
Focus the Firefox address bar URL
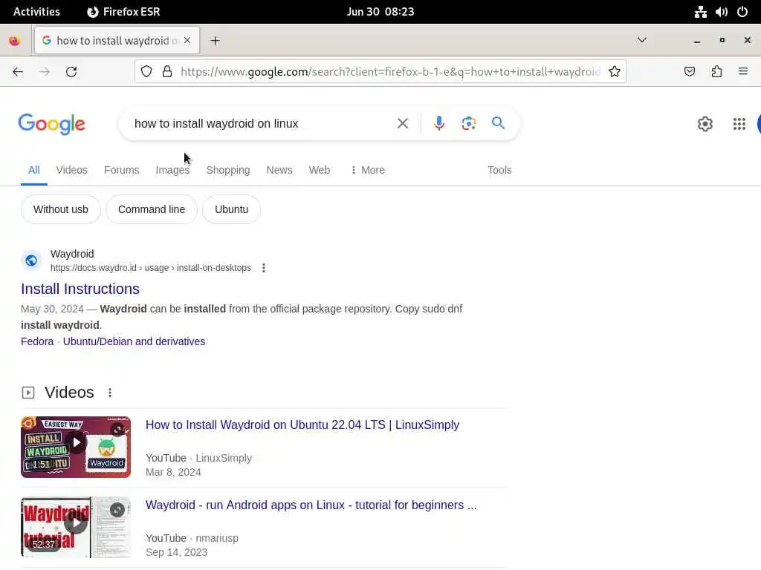coord(390,72)
